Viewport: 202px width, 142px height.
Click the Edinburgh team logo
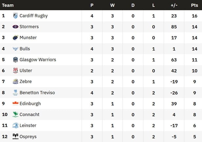15,103
